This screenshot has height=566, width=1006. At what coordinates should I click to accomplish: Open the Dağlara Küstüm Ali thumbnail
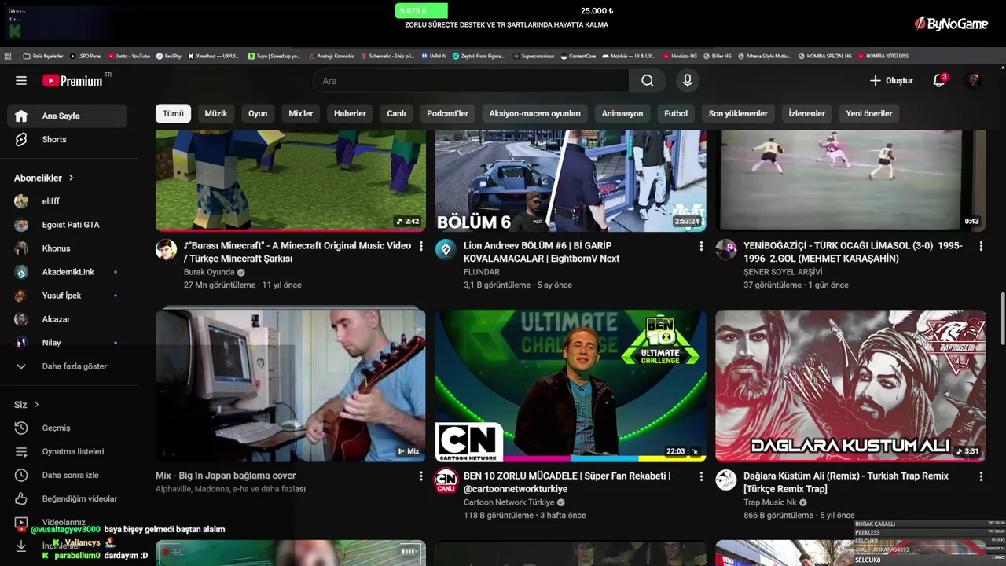pos(850,385)
